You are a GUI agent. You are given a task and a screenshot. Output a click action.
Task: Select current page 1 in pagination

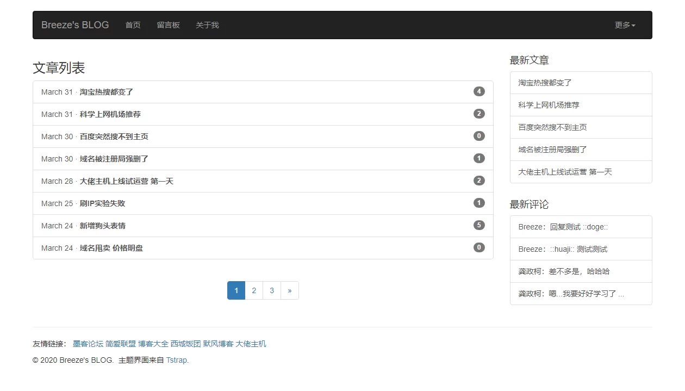[x=236, y=290]
